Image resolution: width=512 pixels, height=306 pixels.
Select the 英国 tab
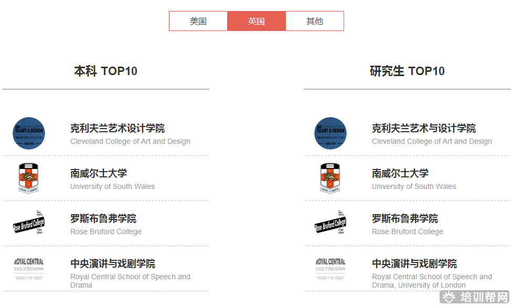(257, 21)
